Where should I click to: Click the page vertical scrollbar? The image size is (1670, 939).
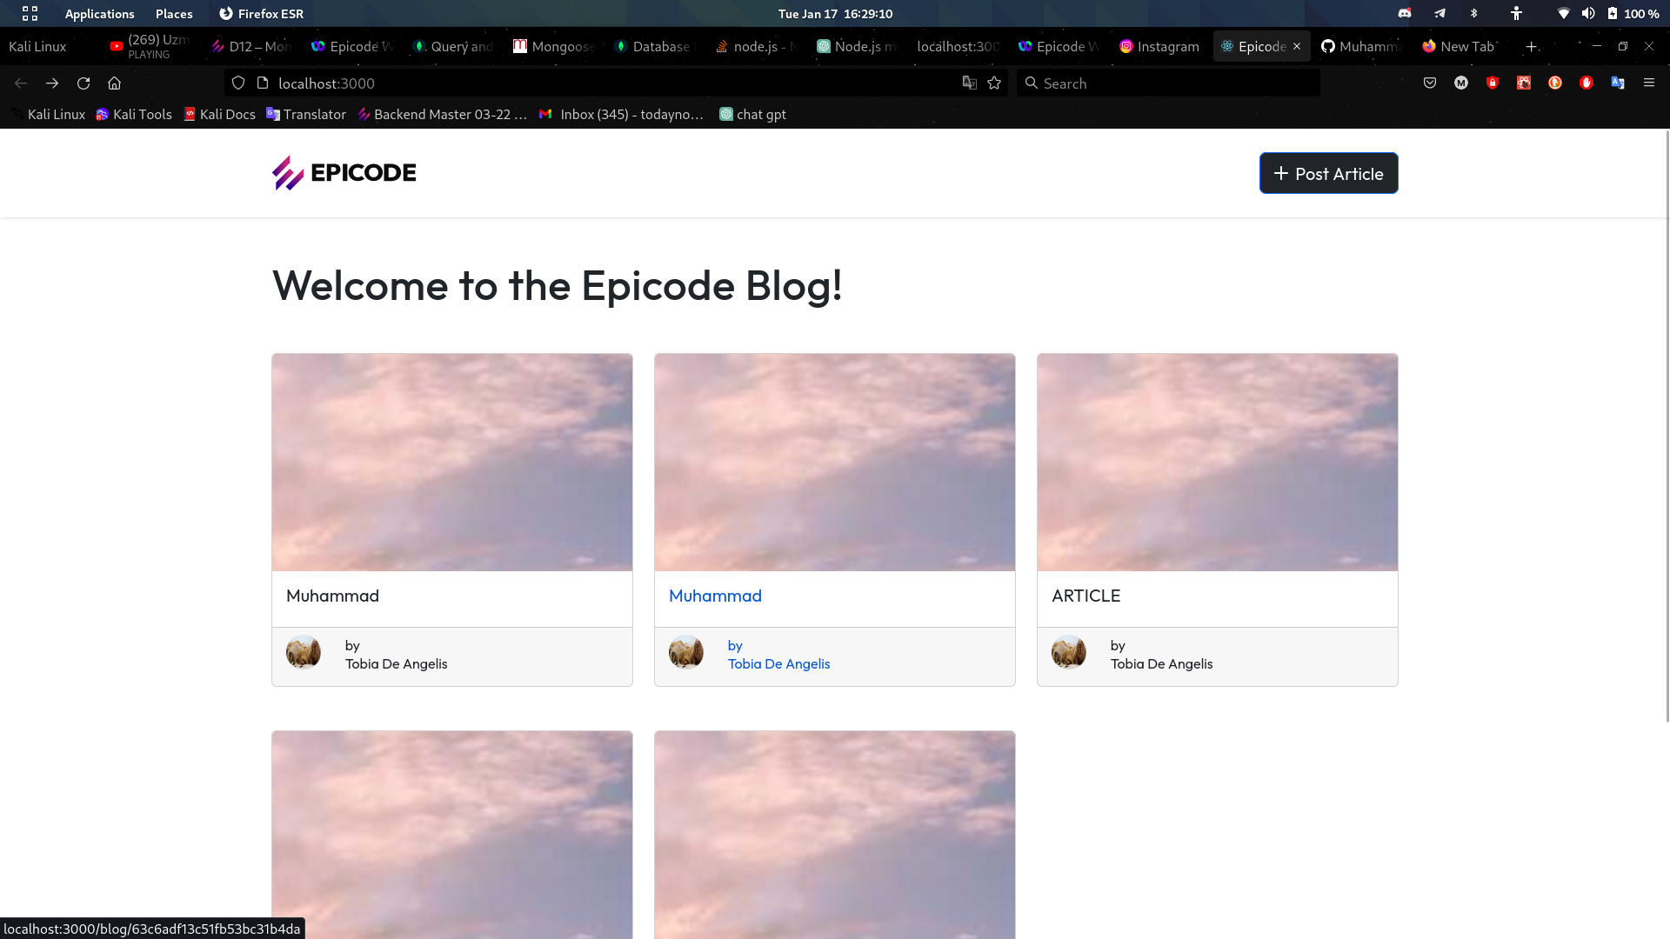1667,426
